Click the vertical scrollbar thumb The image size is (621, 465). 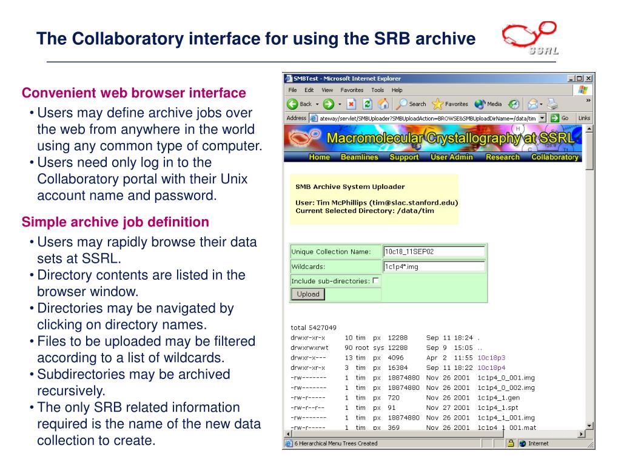coord(589,151)
